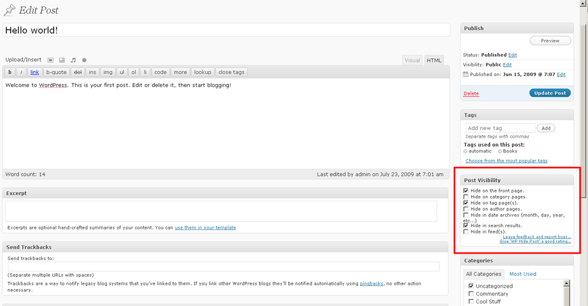This screenshot has height=306, width=588.
Task: Remove the 'automatic' tag with its X icon
Action: (x=466, y=151)
